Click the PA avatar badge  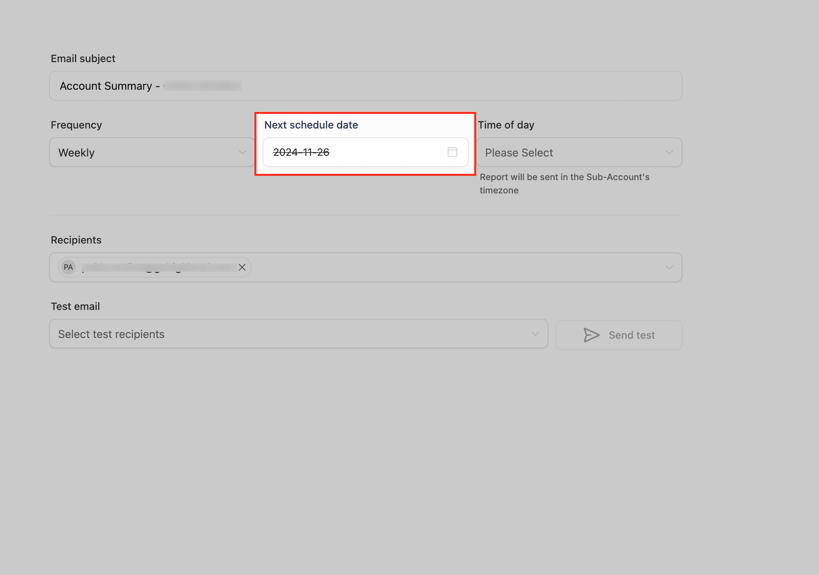pos(68,267)
